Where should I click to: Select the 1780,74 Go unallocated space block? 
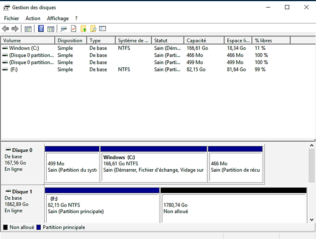tap(233, 208)
